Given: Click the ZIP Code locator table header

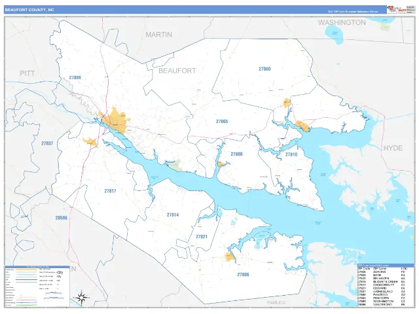Looking at the screenshot, I should (386, 266).
